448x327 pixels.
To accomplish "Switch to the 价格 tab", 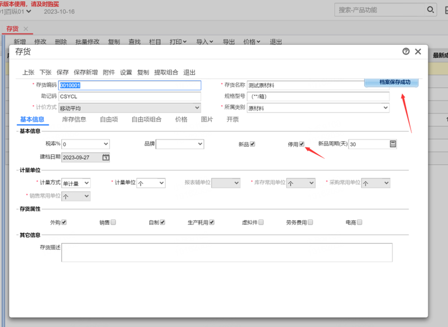I will tap(181, 119).
